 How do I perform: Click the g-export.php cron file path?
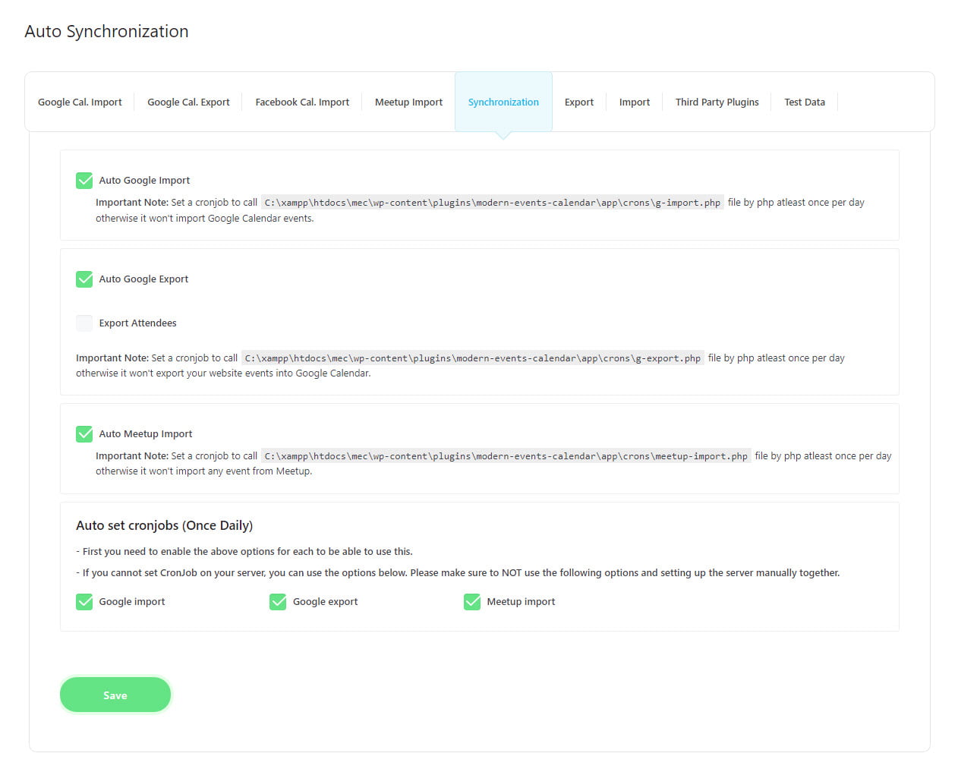point(472,358)
